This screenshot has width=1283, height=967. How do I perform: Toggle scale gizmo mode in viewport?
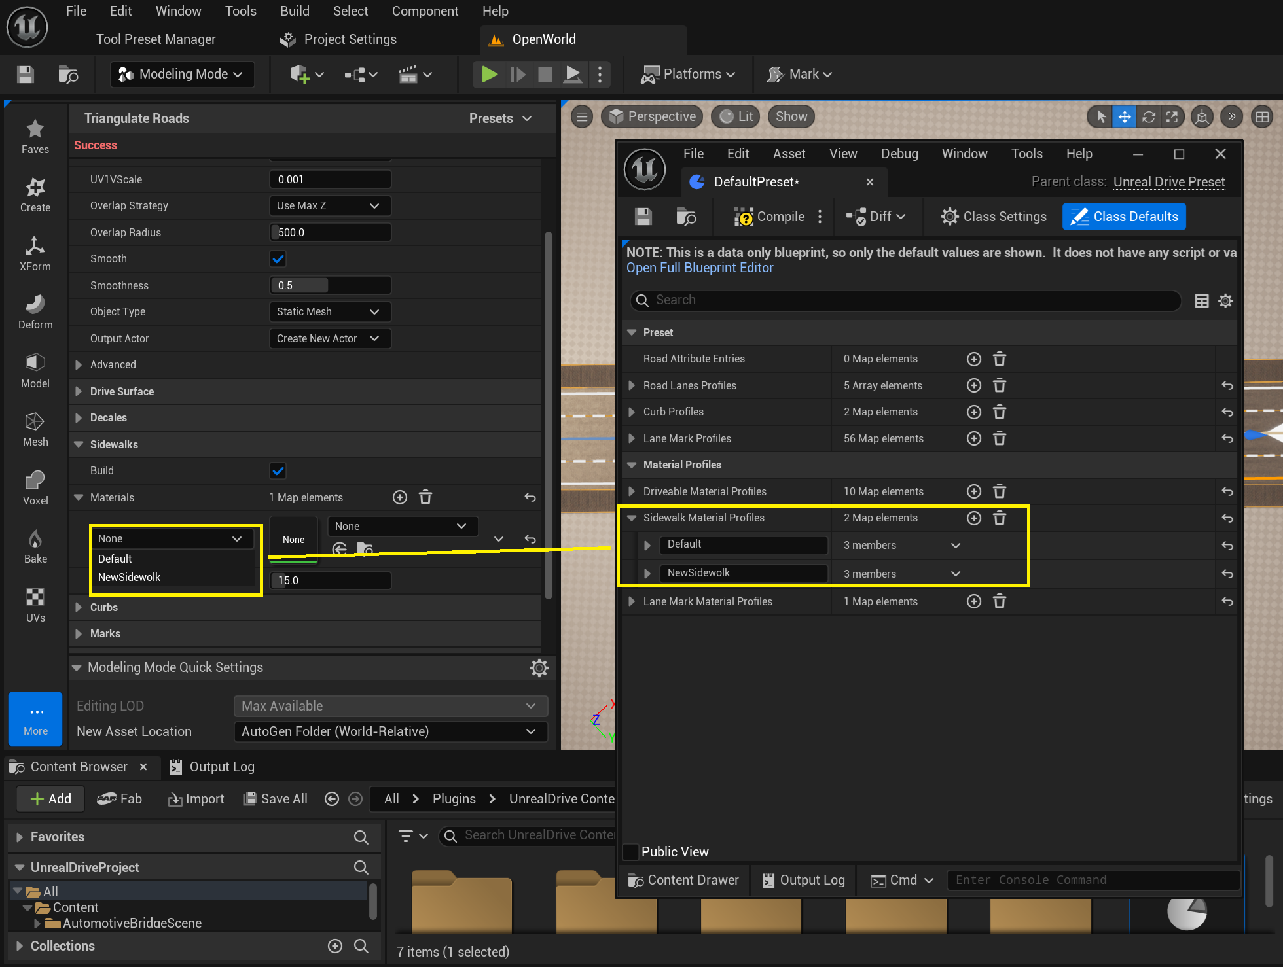(x=1172, y=116)
